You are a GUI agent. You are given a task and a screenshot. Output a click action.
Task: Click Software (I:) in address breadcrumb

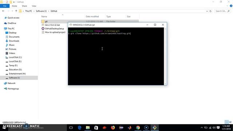[41, 11]
